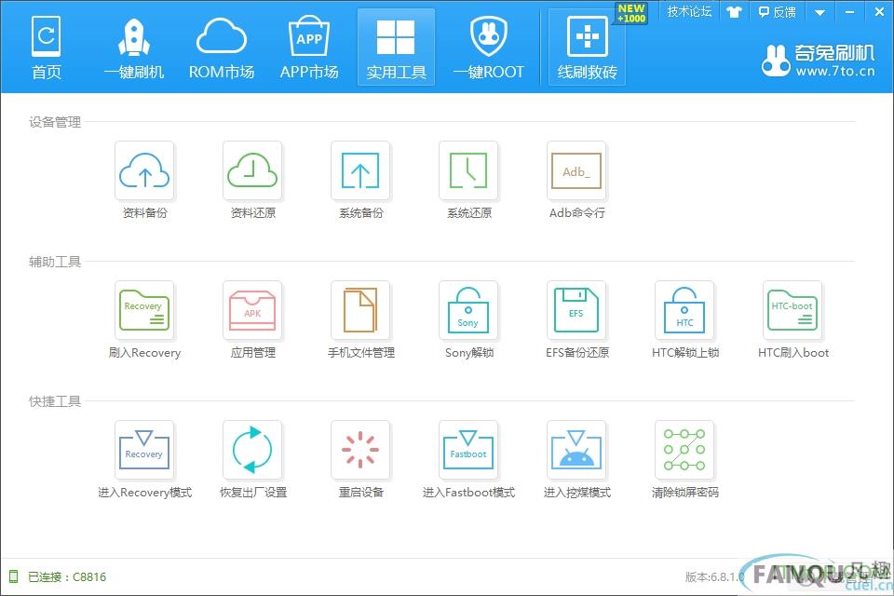The width and height of the screenshot is (894, 596).
Task: Go to the 一键ROOT tab
Action: pos(488,47)
